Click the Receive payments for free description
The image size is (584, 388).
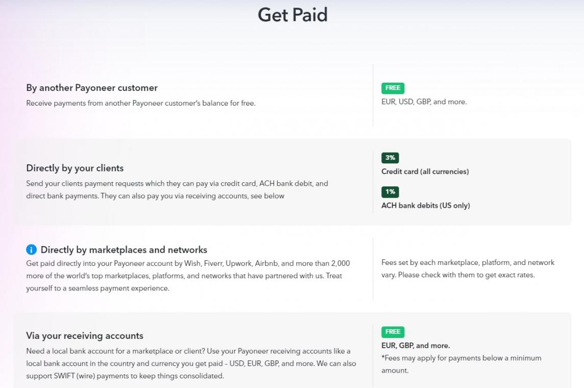[x=140, y=103]
